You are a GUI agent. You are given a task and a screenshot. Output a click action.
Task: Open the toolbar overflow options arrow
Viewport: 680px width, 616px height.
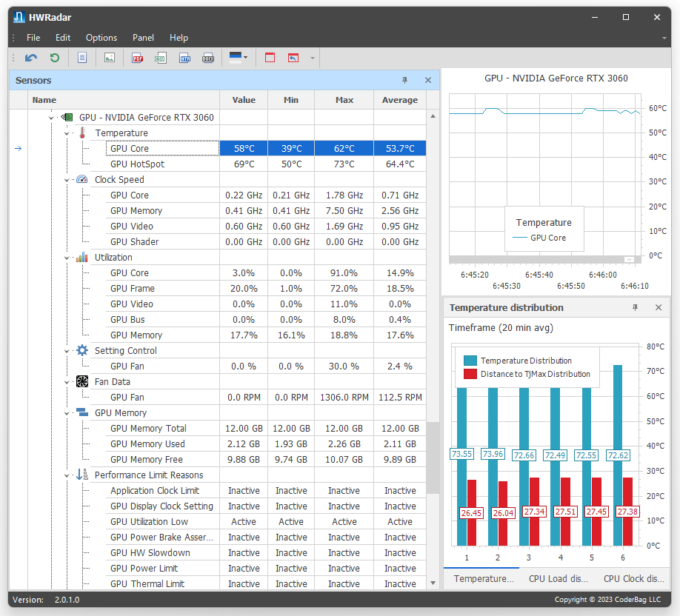(313, 58)
